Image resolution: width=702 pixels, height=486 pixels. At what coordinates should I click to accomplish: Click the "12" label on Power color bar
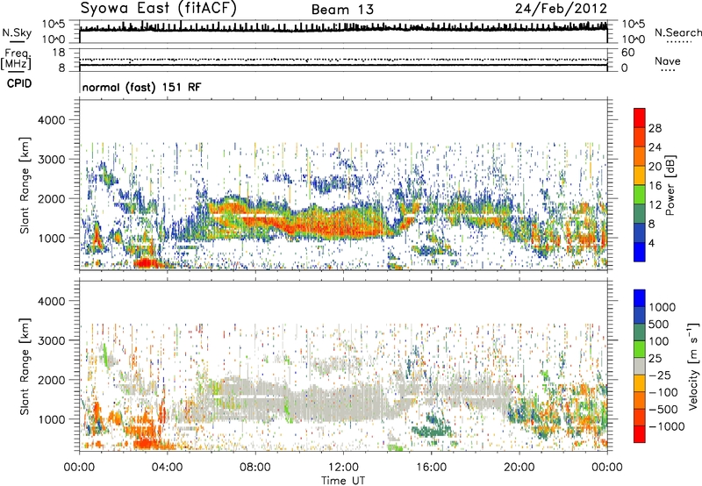[x=655, y=204]
